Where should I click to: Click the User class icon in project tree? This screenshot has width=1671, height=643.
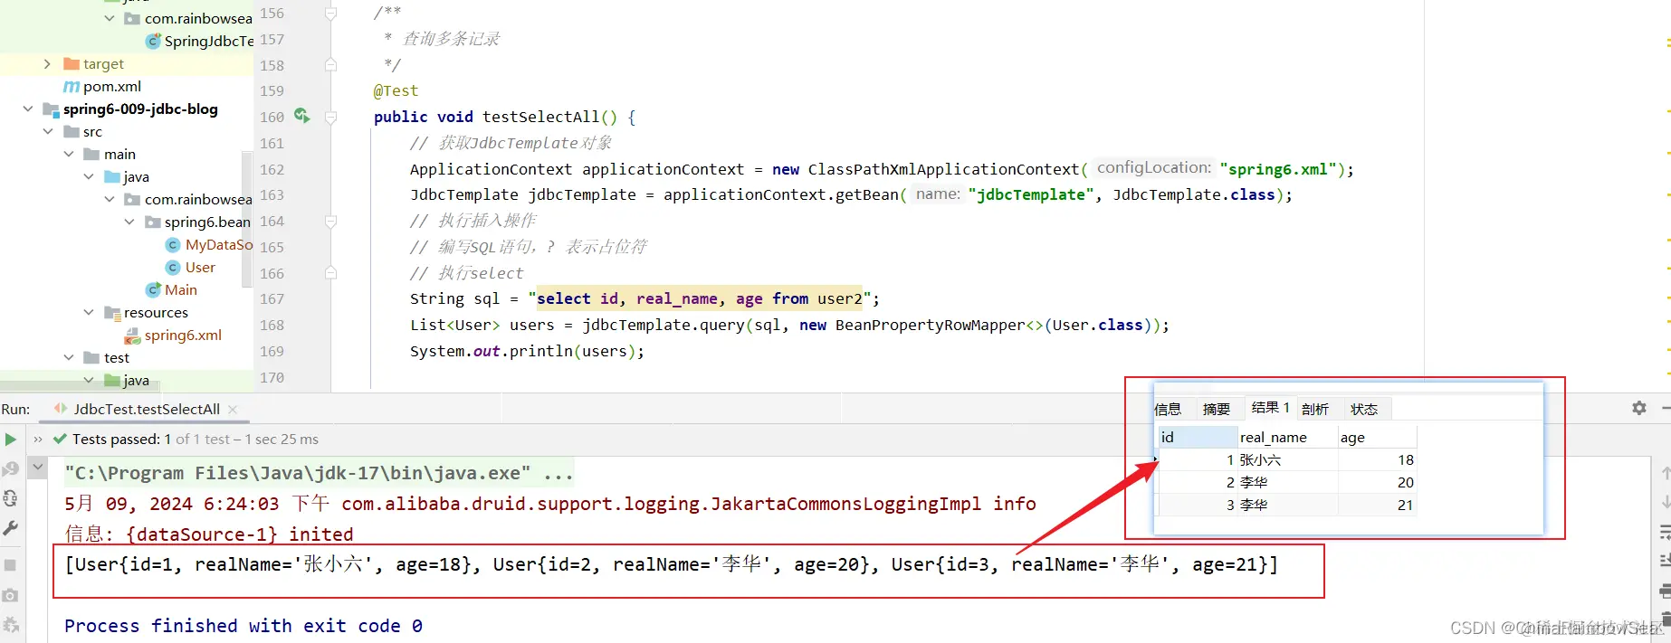pyautogui.click(x=173, y=268)
